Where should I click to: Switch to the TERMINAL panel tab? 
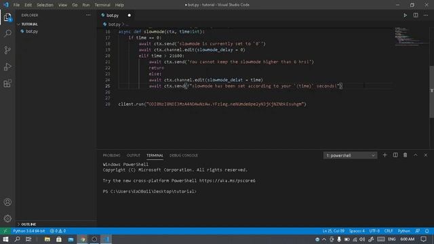155,155
